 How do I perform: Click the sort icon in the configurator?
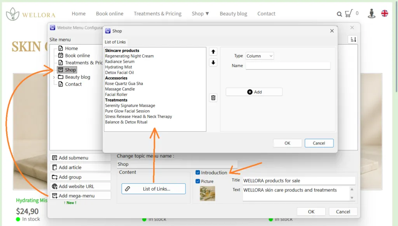point(353,39)
